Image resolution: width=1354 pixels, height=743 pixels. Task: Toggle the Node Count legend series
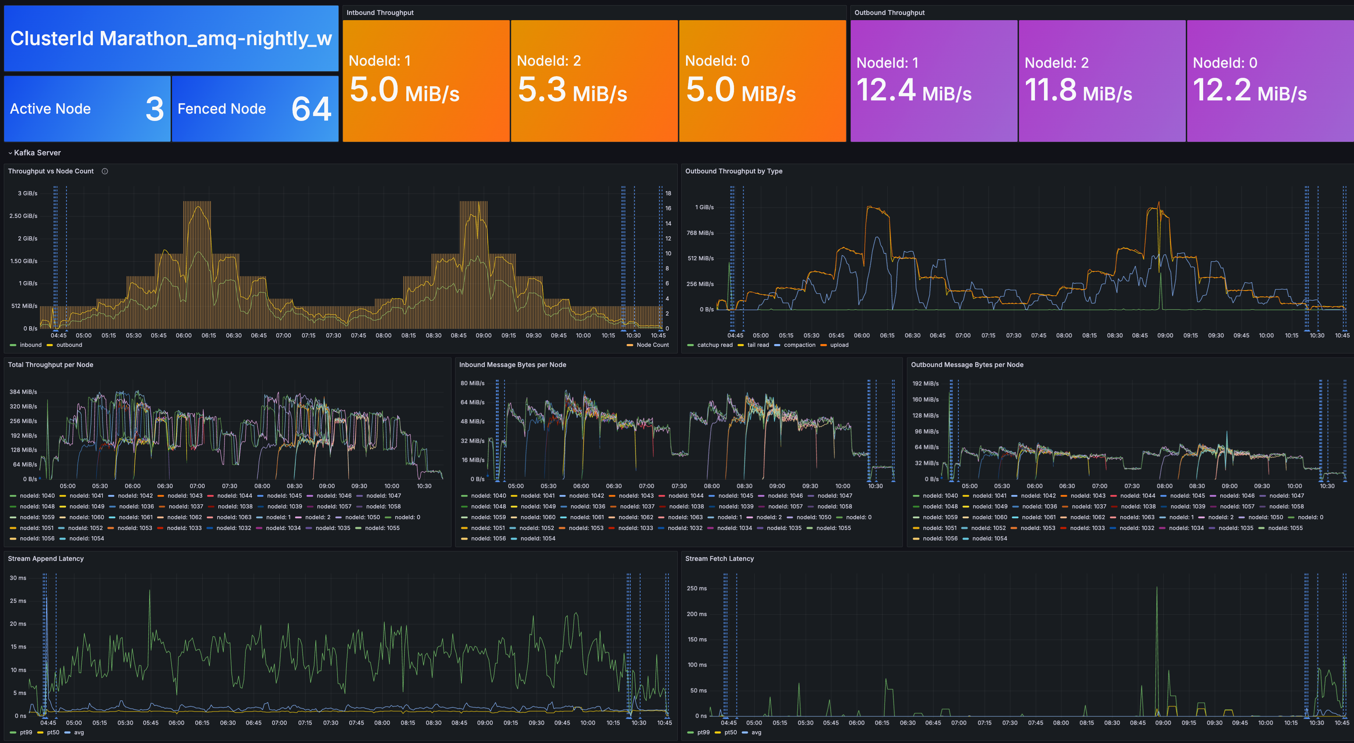pyautogui.click(x=652, y=345)
